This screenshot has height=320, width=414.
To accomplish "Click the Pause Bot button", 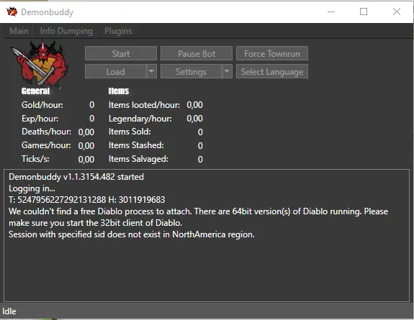I will pos(197,53).
